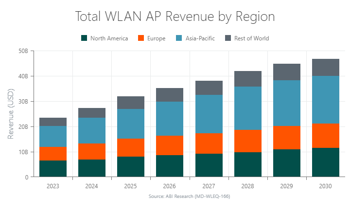Click the 30B y-axis label
The image size is (350, 214).
(x=23, y=102)
